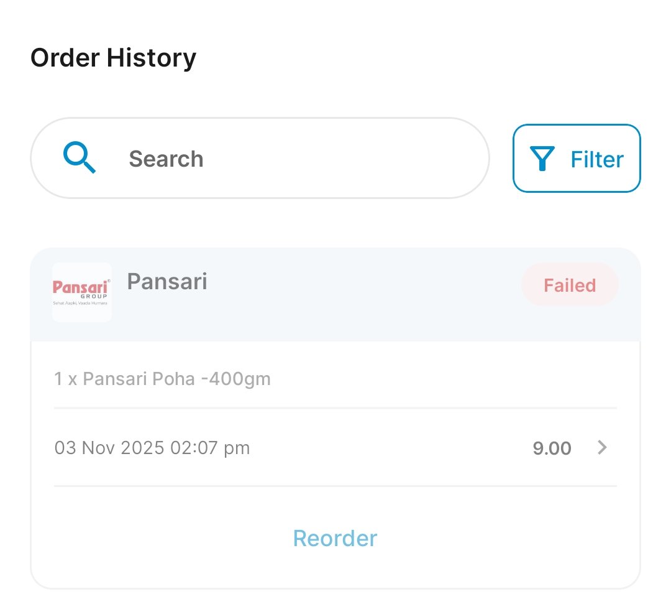Click the Search placeholder text
Screen dimensions: 671x599
(x=166, y=159)
